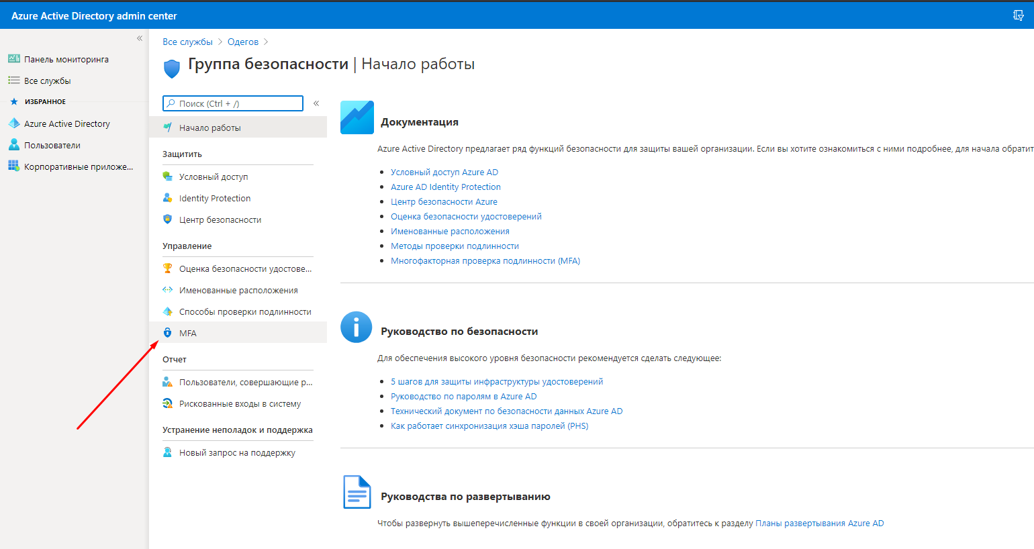
Task: Click Одегов breadcrumb link
Action: [243, 42]
